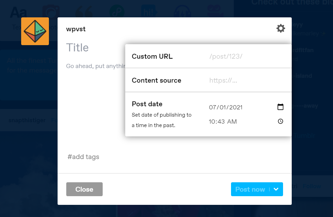Open the snapthistiger blog link
Image resolution: width=333 pixels, height=217 pixels.
pyautogui.click(x=27, y=120)
